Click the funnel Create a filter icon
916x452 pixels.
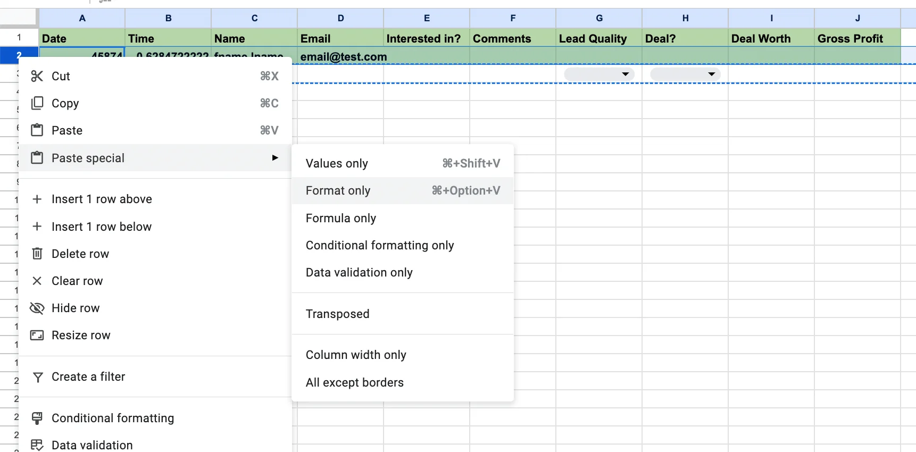pyautogui.click(x=37, y=377)
